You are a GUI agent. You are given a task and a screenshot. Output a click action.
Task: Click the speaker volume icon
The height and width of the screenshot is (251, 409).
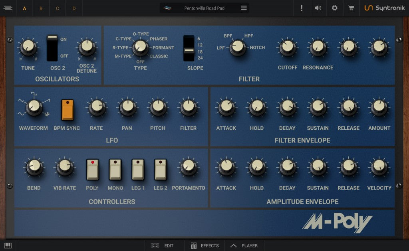(x=318, y=8)
